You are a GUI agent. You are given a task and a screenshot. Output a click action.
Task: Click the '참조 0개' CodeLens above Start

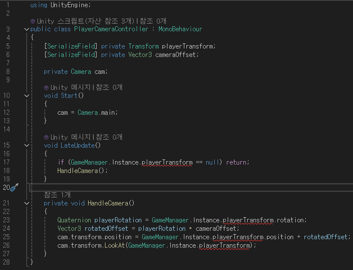[109, 87]
